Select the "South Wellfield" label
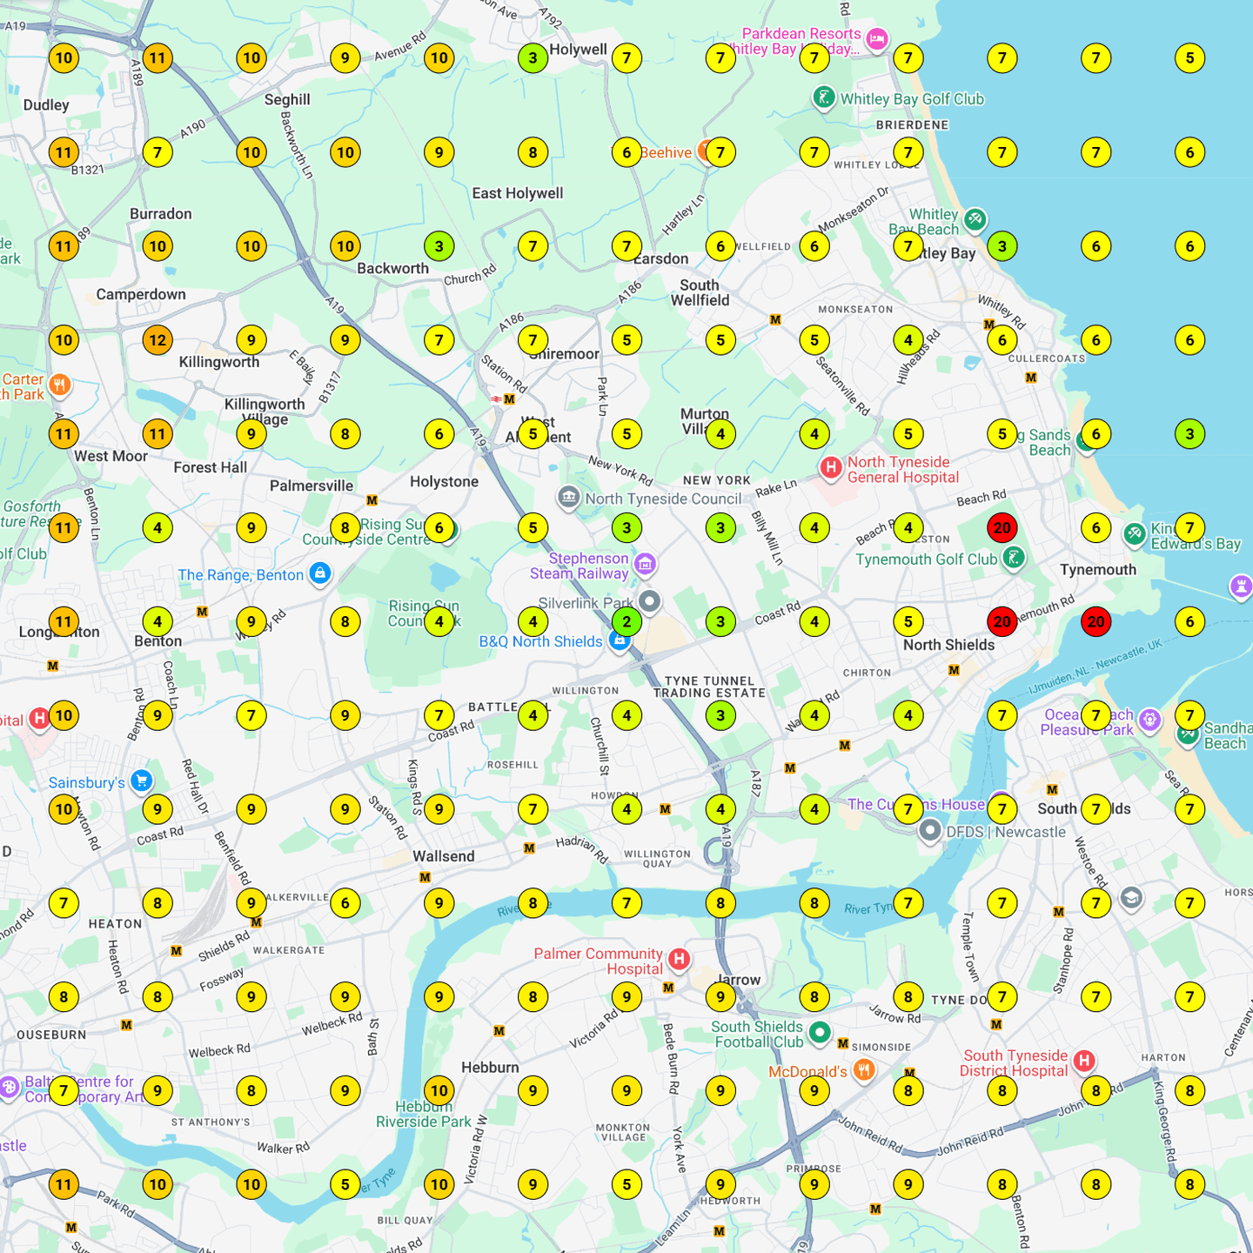The image size is (1253, 1253). point(700,292)
